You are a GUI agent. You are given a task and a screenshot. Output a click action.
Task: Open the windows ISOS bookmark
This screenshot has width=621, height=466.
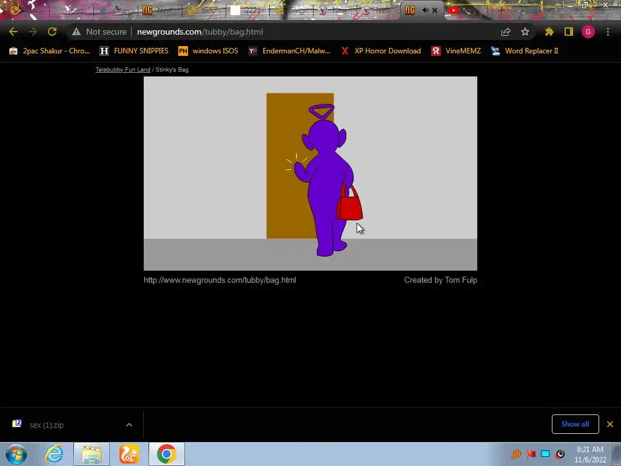point(209,51)
